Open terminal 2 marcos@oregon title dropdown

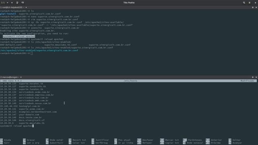click(11, 77)
